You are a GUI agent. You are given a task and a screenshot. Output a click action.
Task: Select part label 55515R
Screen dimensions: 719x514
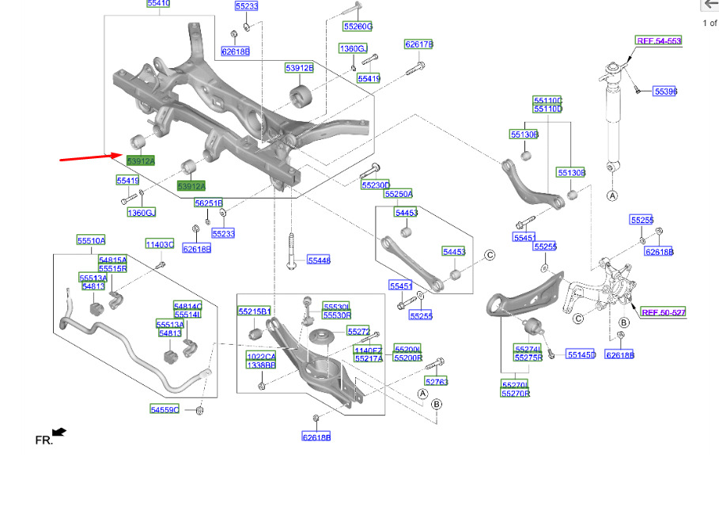(113, 268)
